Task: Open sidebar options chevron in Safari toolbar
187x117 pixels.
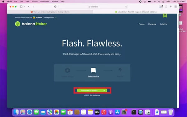Action: click(24, 7)
